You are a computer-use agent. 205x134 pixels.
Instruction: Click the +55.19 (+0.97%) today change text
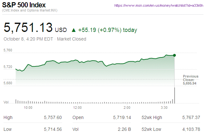coord(109,30)
